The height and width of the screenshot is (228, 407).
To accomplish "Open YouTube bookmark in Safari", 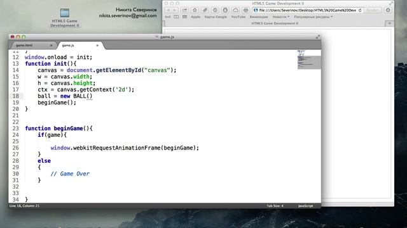I will [238, 17].
